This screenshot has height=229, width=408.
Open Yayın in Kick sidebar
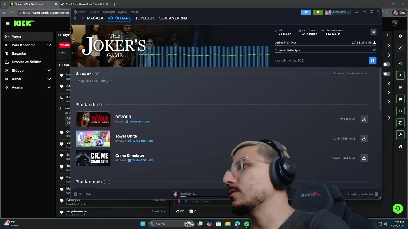pos(28,37)
